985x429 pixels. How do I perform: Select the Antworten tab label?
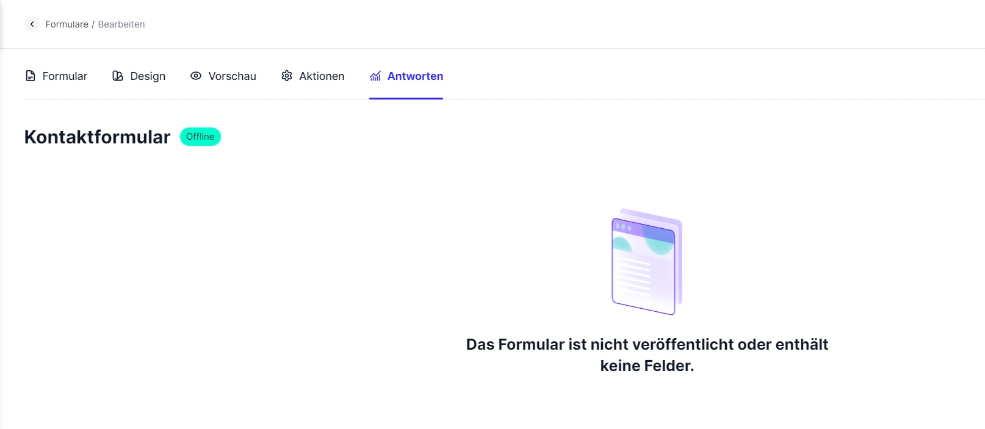tap(415, 76)
